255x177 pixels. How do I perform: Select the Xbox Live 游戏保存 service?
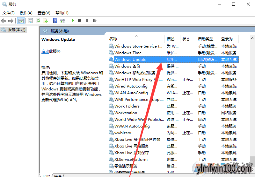pyautogui.click(x=173, y=153)
